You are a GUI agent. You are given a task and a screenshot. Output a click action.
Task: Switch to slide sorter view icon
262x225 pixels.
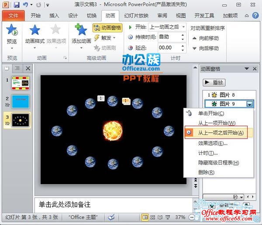pyautogui.click(x=152, y=217)
